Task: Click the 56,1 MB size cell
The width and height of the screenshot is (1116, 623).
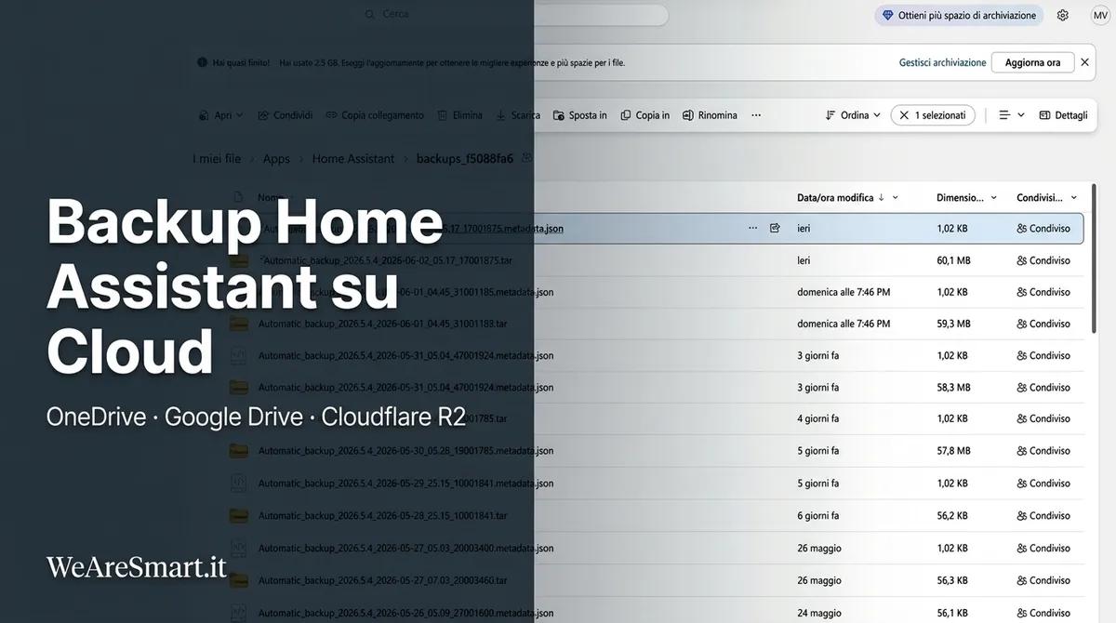Action: point(953,613)
